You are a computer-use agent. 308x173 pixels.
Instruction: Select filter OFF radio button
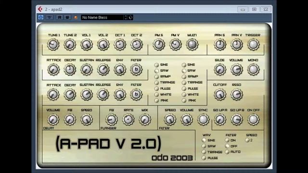(227, 146)
